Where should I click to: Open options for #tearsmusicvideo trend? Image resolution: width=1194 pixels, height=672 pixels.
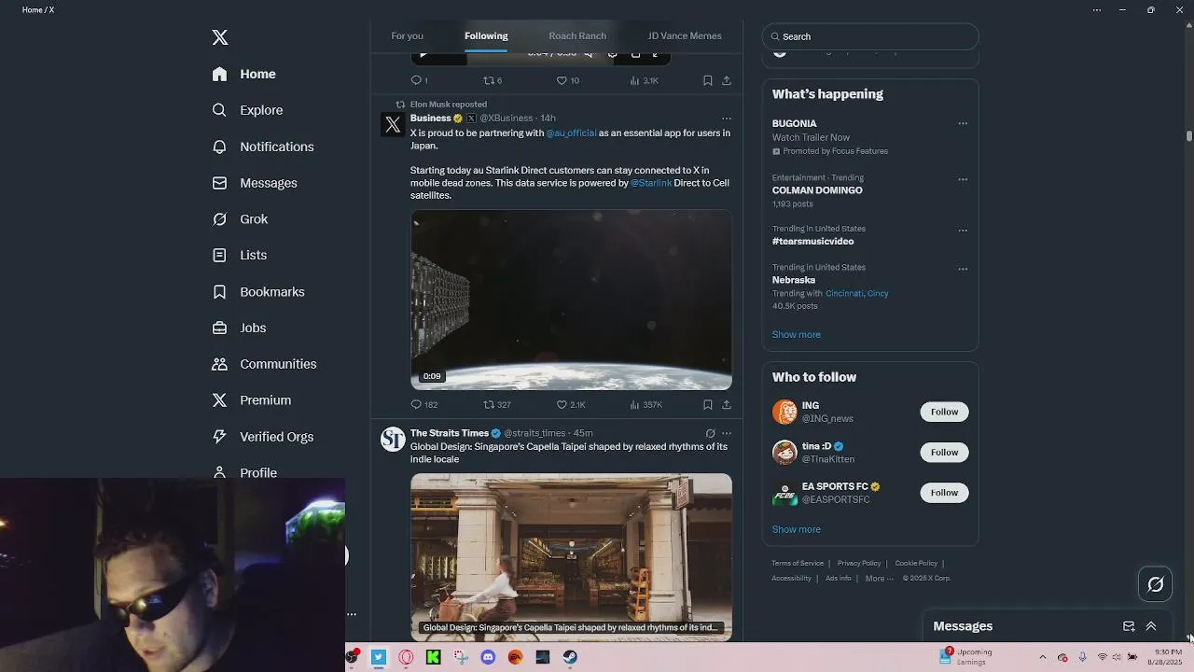(x=963, y=230)
